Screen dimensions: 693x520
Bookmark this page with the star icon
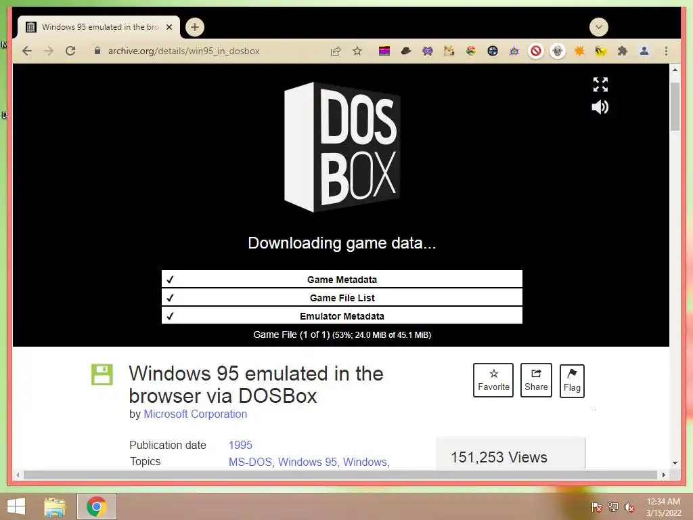357,51
